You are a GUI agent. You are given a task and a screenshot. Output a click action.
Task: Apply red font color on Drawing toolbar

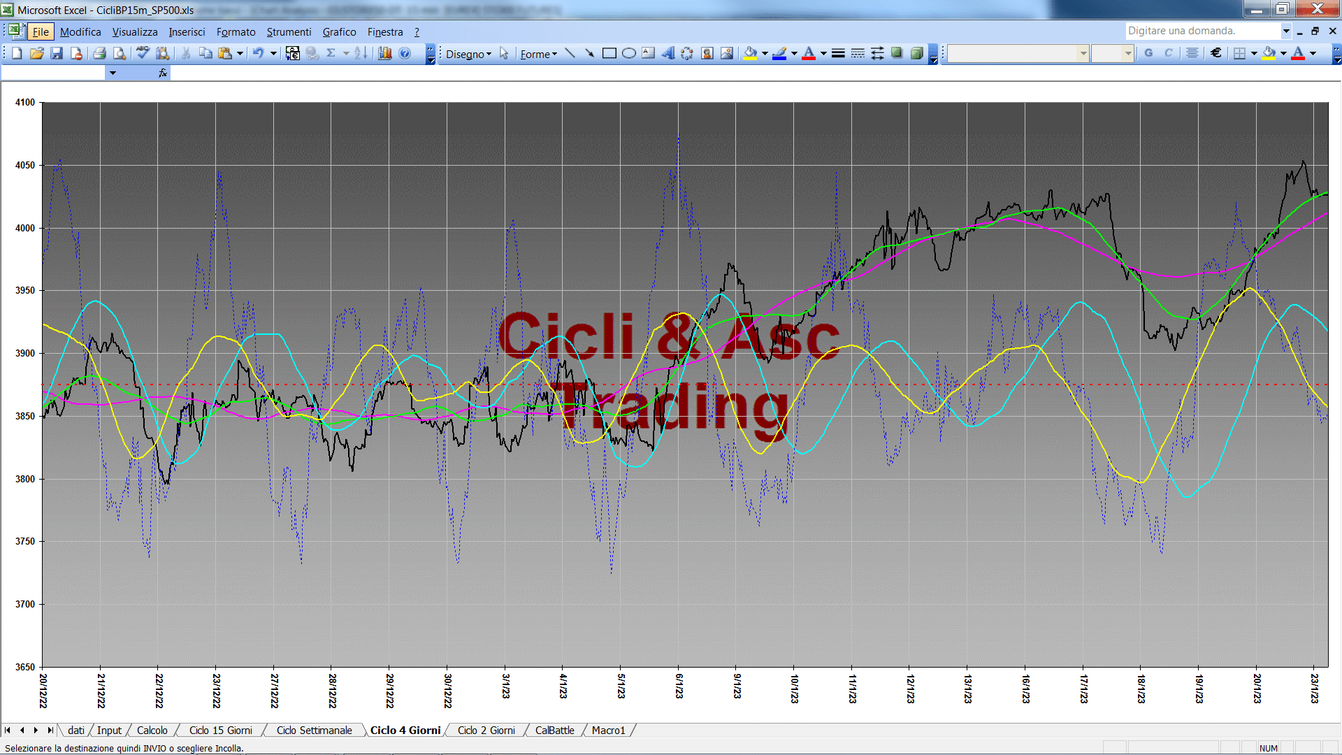pyautogui.click(x=809, y=53)
